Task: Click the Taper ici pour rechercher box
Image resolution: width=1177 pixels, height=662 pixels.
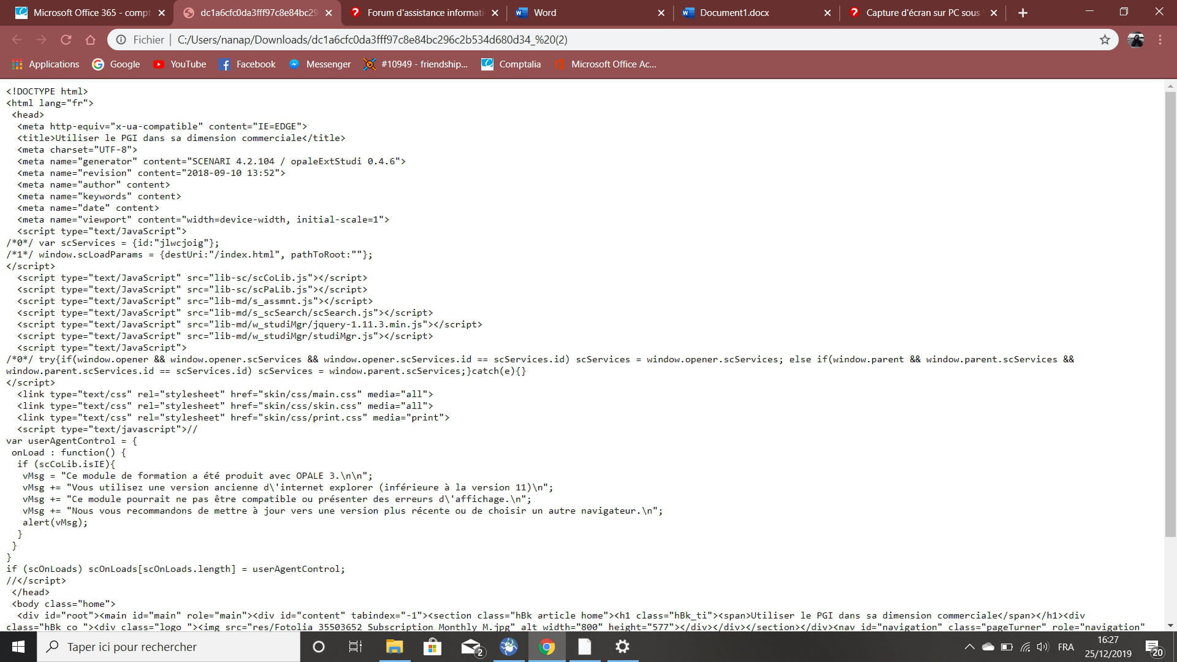Action: click(169, 647)
